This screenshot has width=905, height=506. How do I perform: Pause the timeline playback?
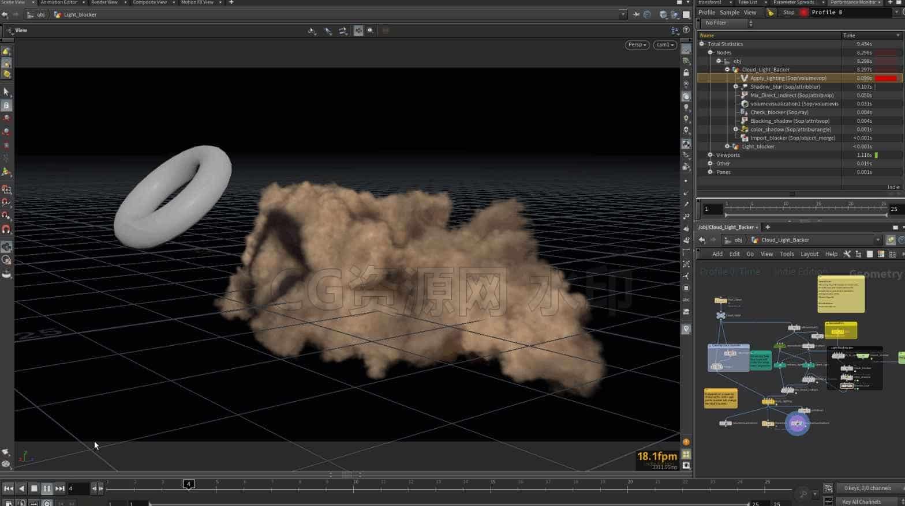pyautogui.click(x=47, y=489)
